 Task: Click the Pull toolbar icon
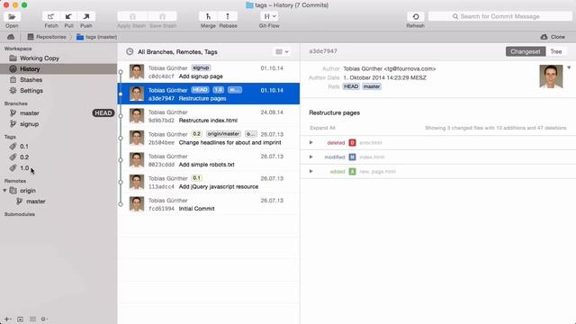tap(68, 16)
